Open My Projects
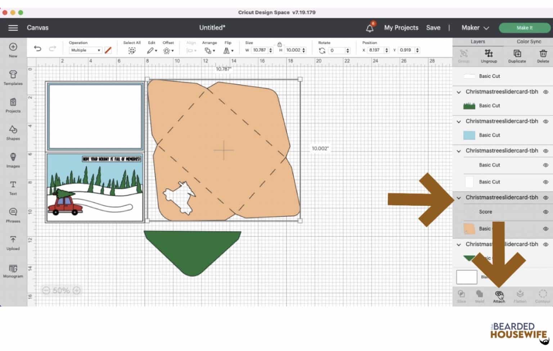 pyautogui.click(x=401, y=28)
